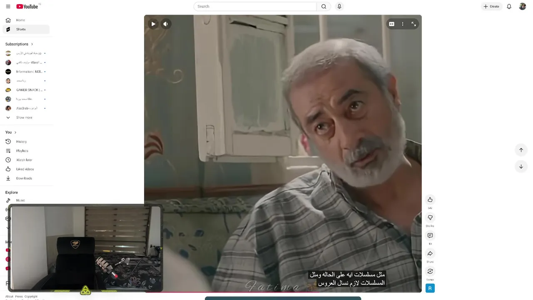
Task: Expand the You section chevron
Action: coord(15,132)
